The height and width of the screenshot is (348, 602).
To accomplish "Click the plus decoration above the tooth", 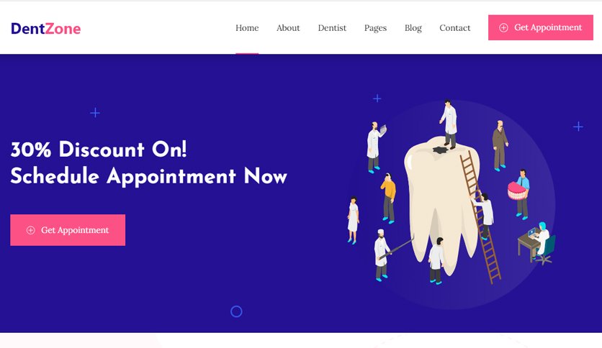I will click(x=377, y=99).
